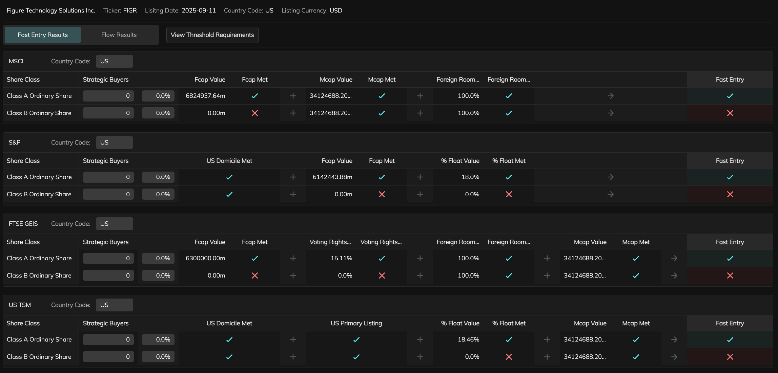Image resolution: width=778 pixels, height=373 pixels.
Task: Click plus icon after FTSE Class A Fcap Met
Action: pos(293,258)
